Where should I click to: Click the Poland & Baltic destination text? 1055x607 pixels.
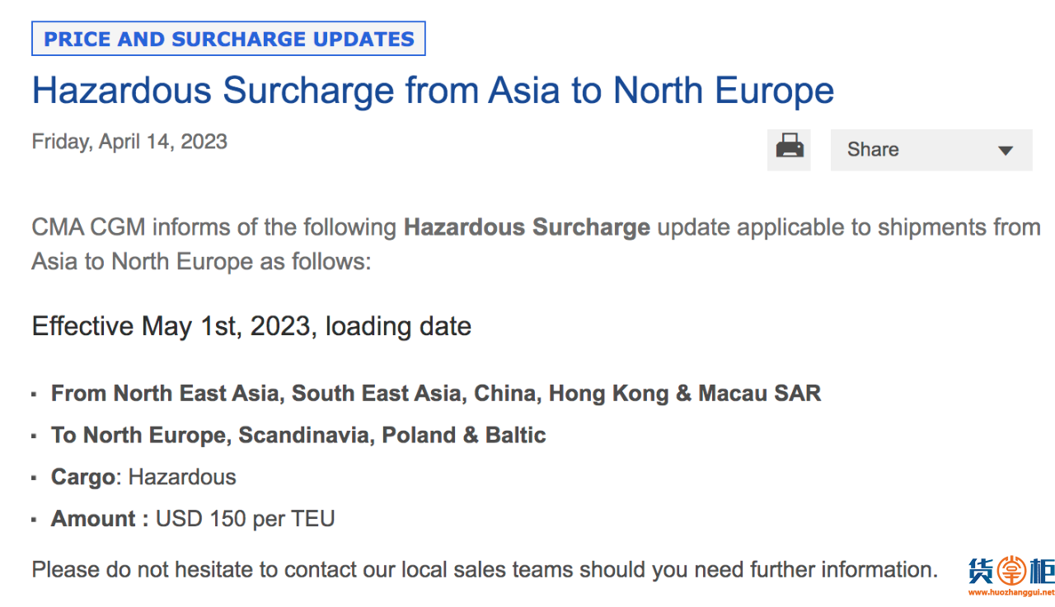pyautogui.click(x=464, y=435)
